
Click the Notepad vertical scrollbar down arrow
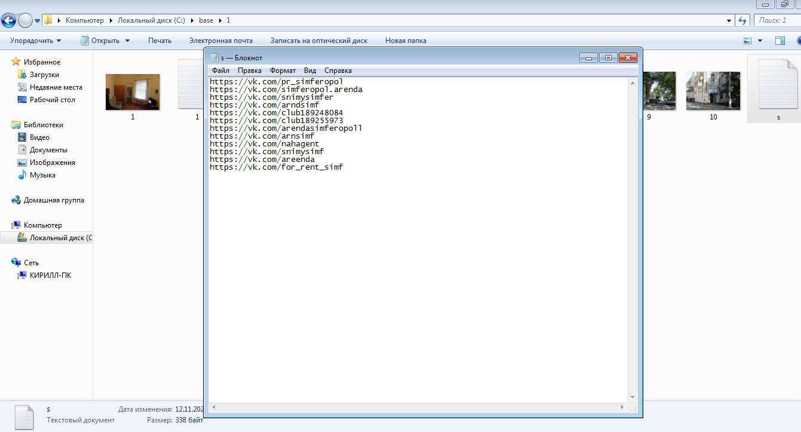point(633,397)
